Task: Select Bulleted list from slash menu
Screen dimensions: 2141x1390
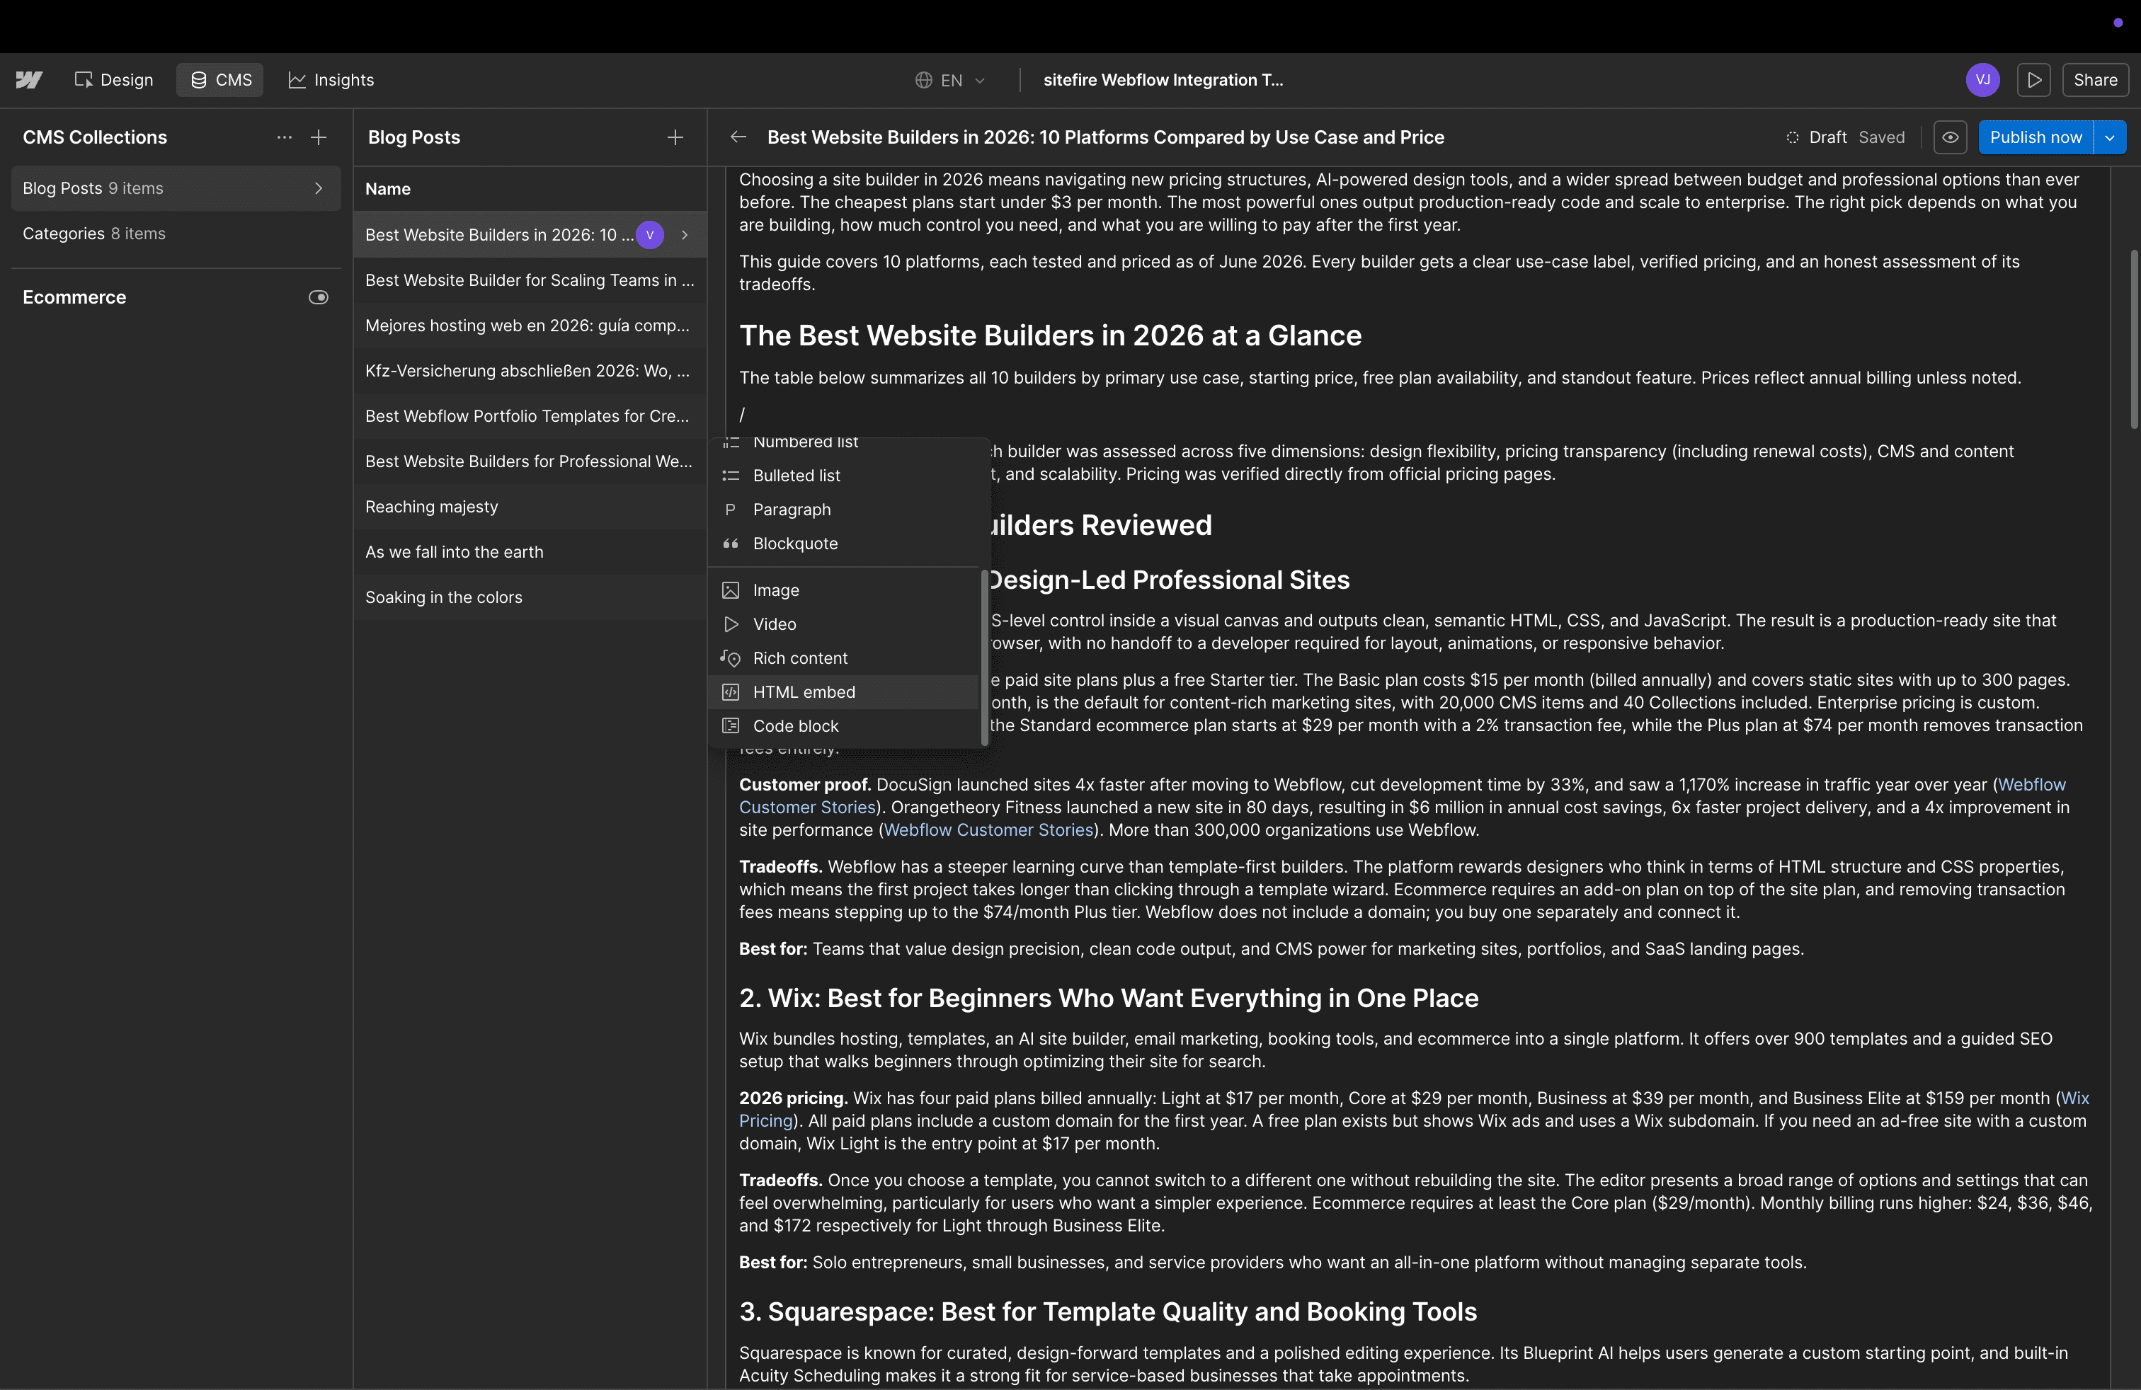Action: (844, 476)
